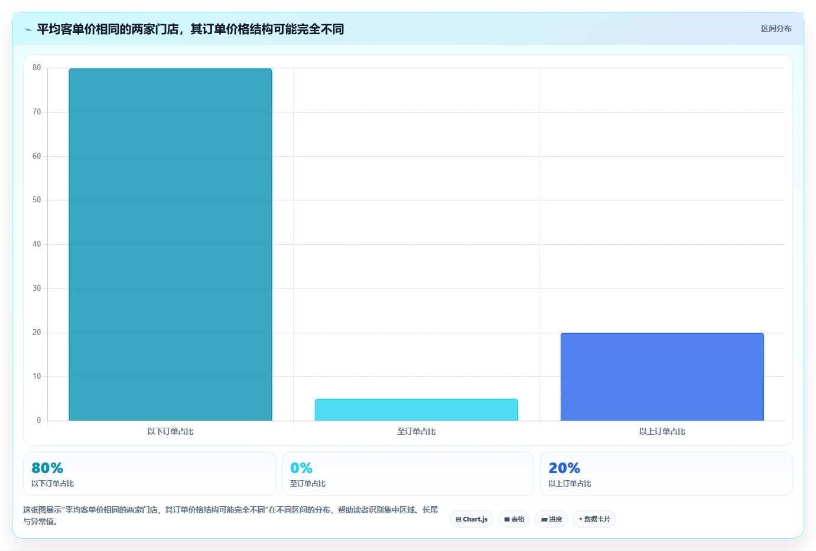This screenshot has height=551, width=816.
Task: Click the tall teal 以下订单占比 bar
Action: 170,244
